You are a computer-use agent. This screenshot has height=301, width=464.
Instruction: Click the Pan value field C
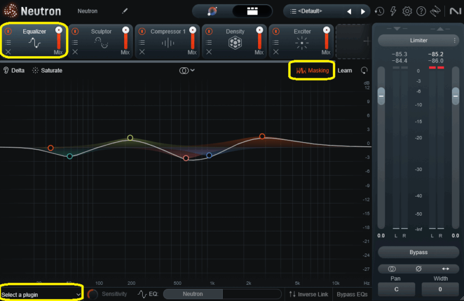click(396, 289)
